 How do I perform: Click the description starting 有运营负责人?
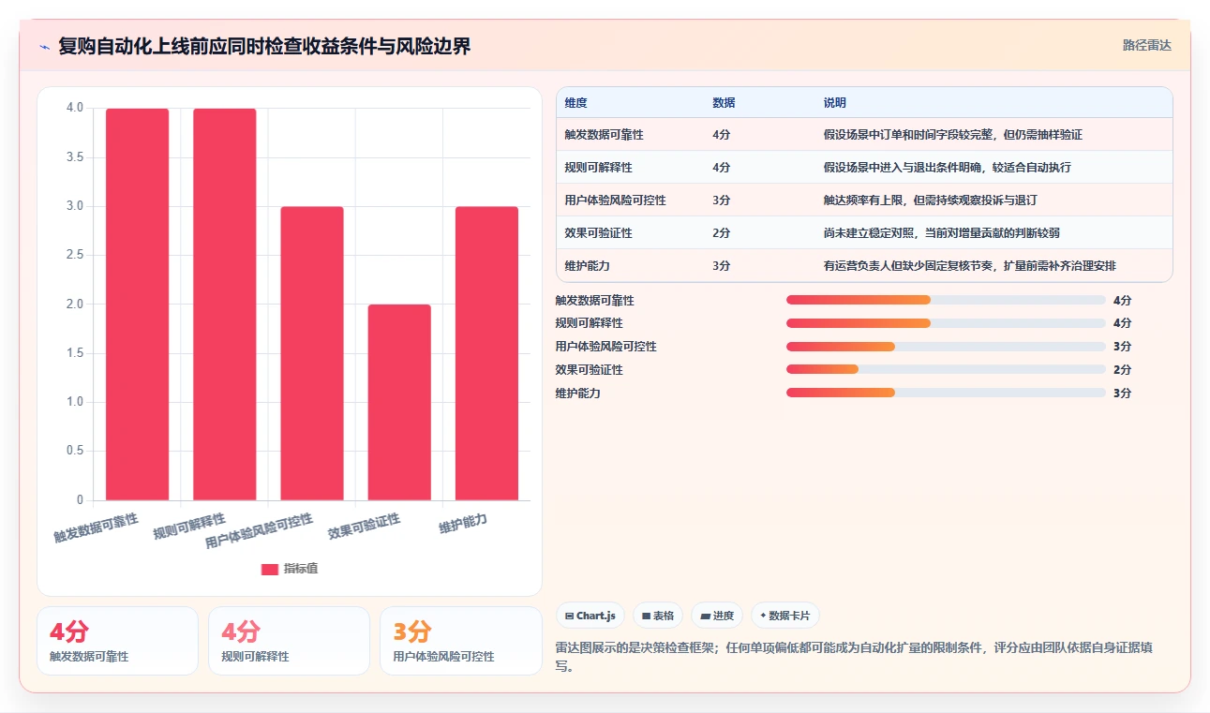pyautogui.click(x=970, y=266)
